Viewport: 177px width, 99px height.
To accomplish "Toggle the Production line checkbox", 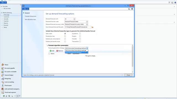I will tap(65, 36).
